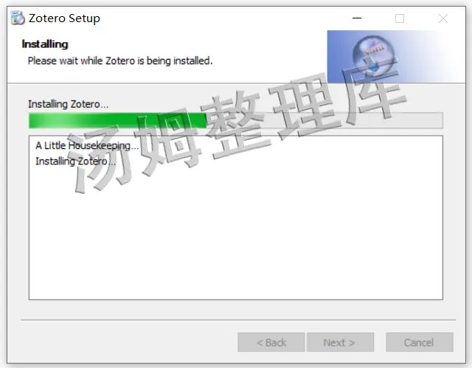Image resolution: width=472 pixels, height=368 pixels.
Task: Click the bold 'Installing' heading
Action: pos(45,44)
